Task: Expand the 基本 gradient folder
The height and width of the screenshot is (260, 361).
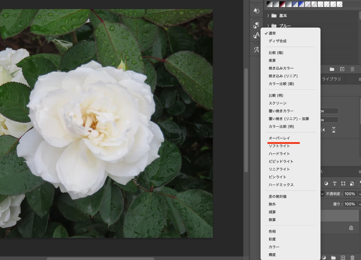Action: click(268, 16)
